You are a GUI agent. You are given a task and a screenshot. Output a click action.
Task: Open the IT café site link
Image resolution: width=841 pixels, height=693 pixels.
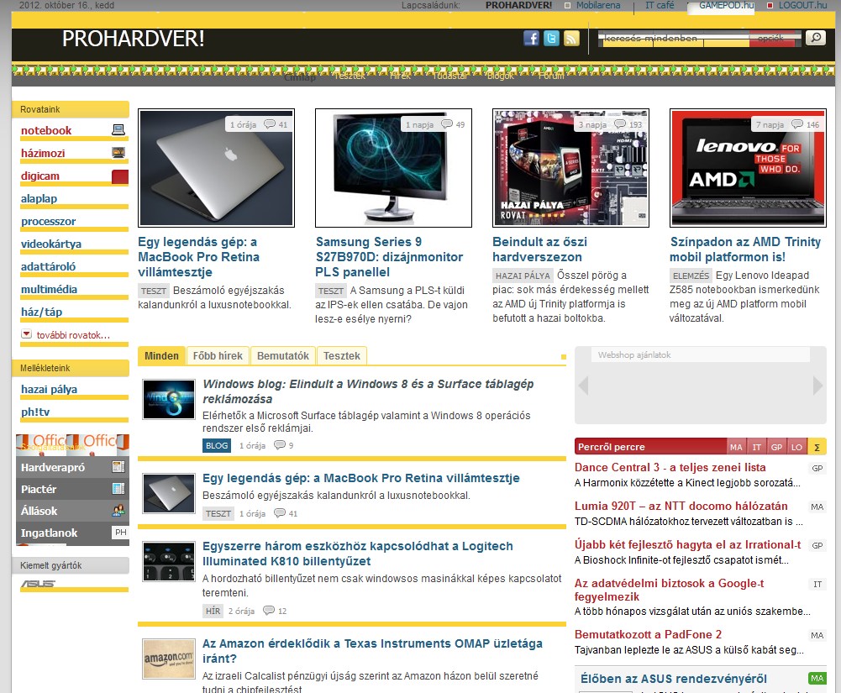click(660, 5)
